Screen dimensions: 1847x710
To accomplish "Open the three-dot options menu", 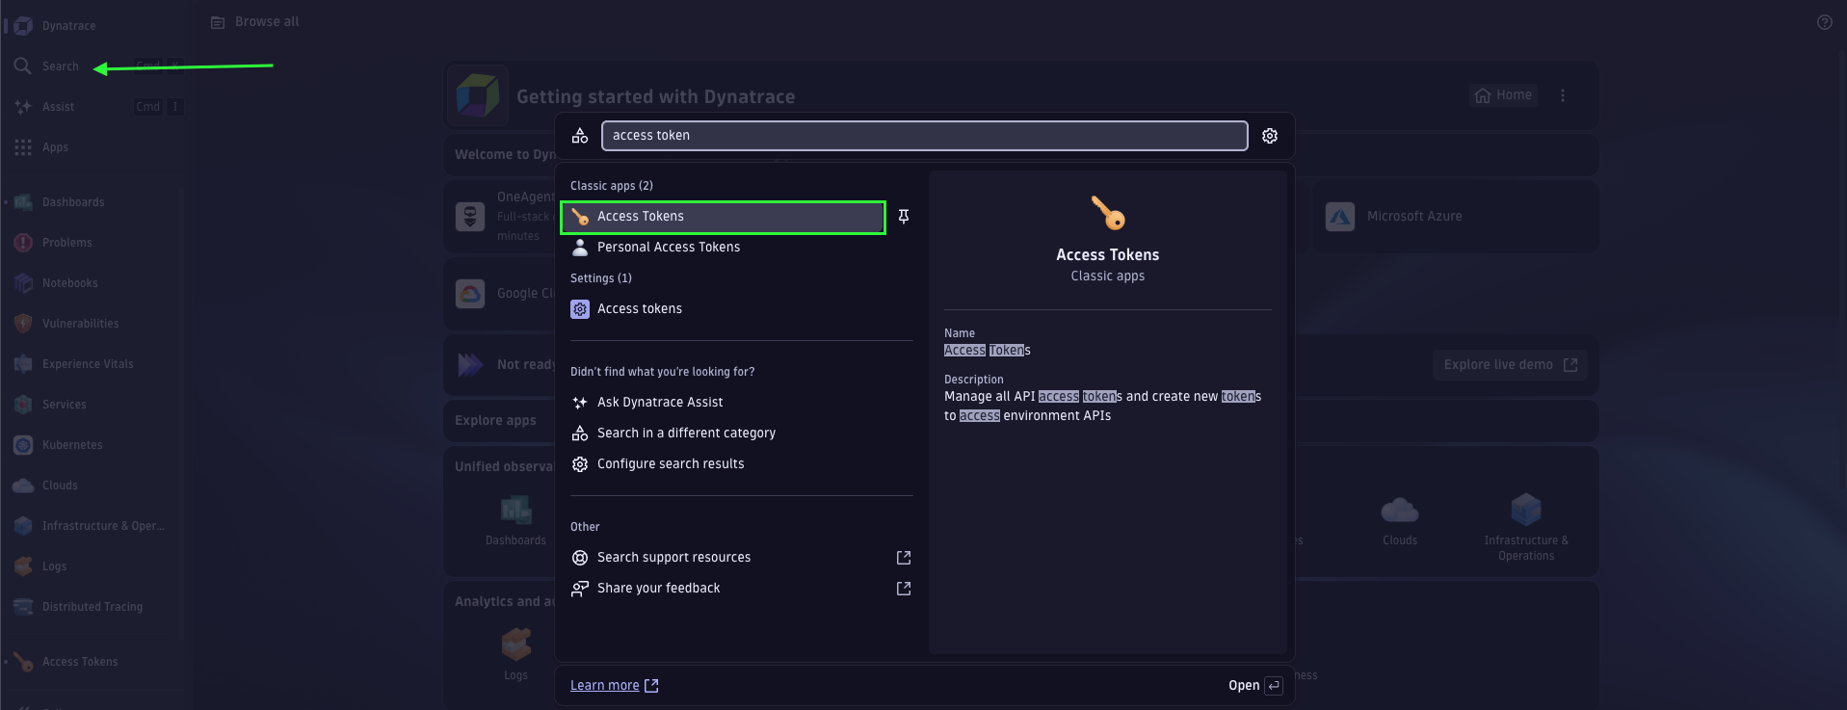I will click(x=1563, y=95).
